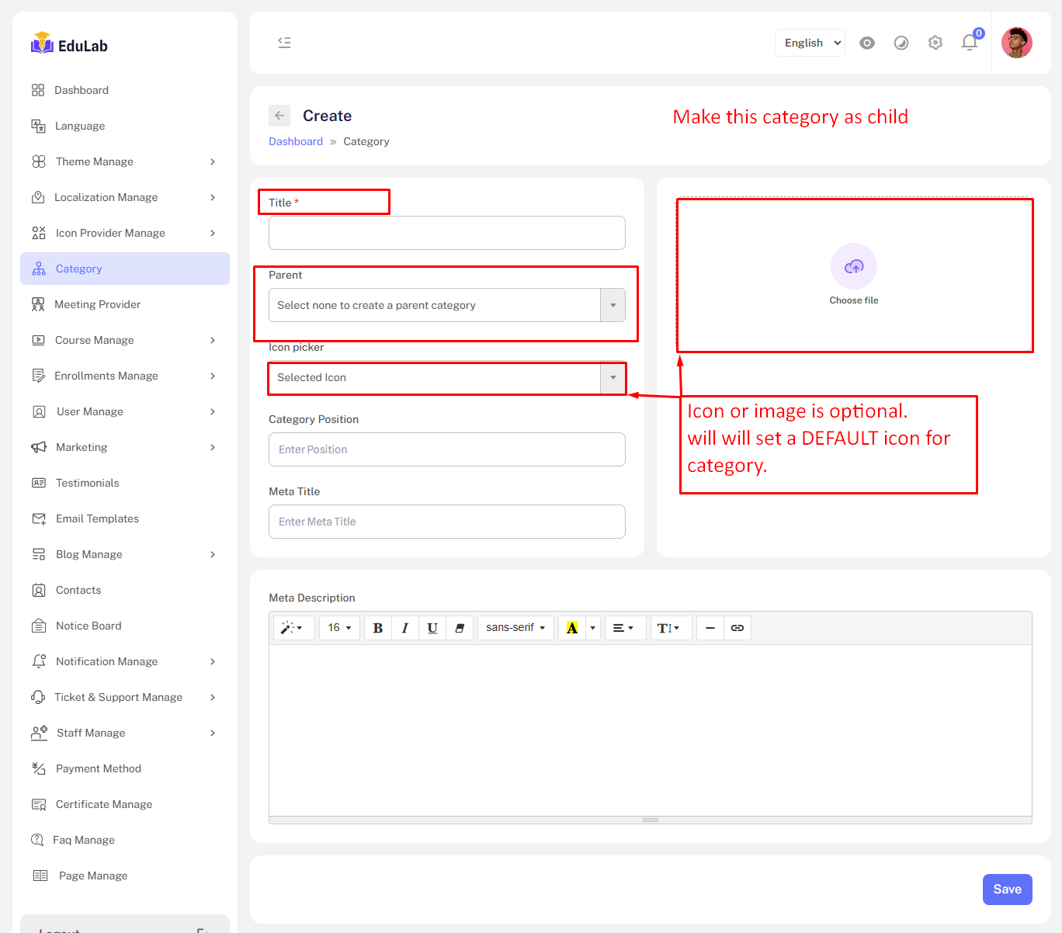The image size is (1062, 933).
Task: Toggle the eye visibility icon in header
Action: point(866,43)
